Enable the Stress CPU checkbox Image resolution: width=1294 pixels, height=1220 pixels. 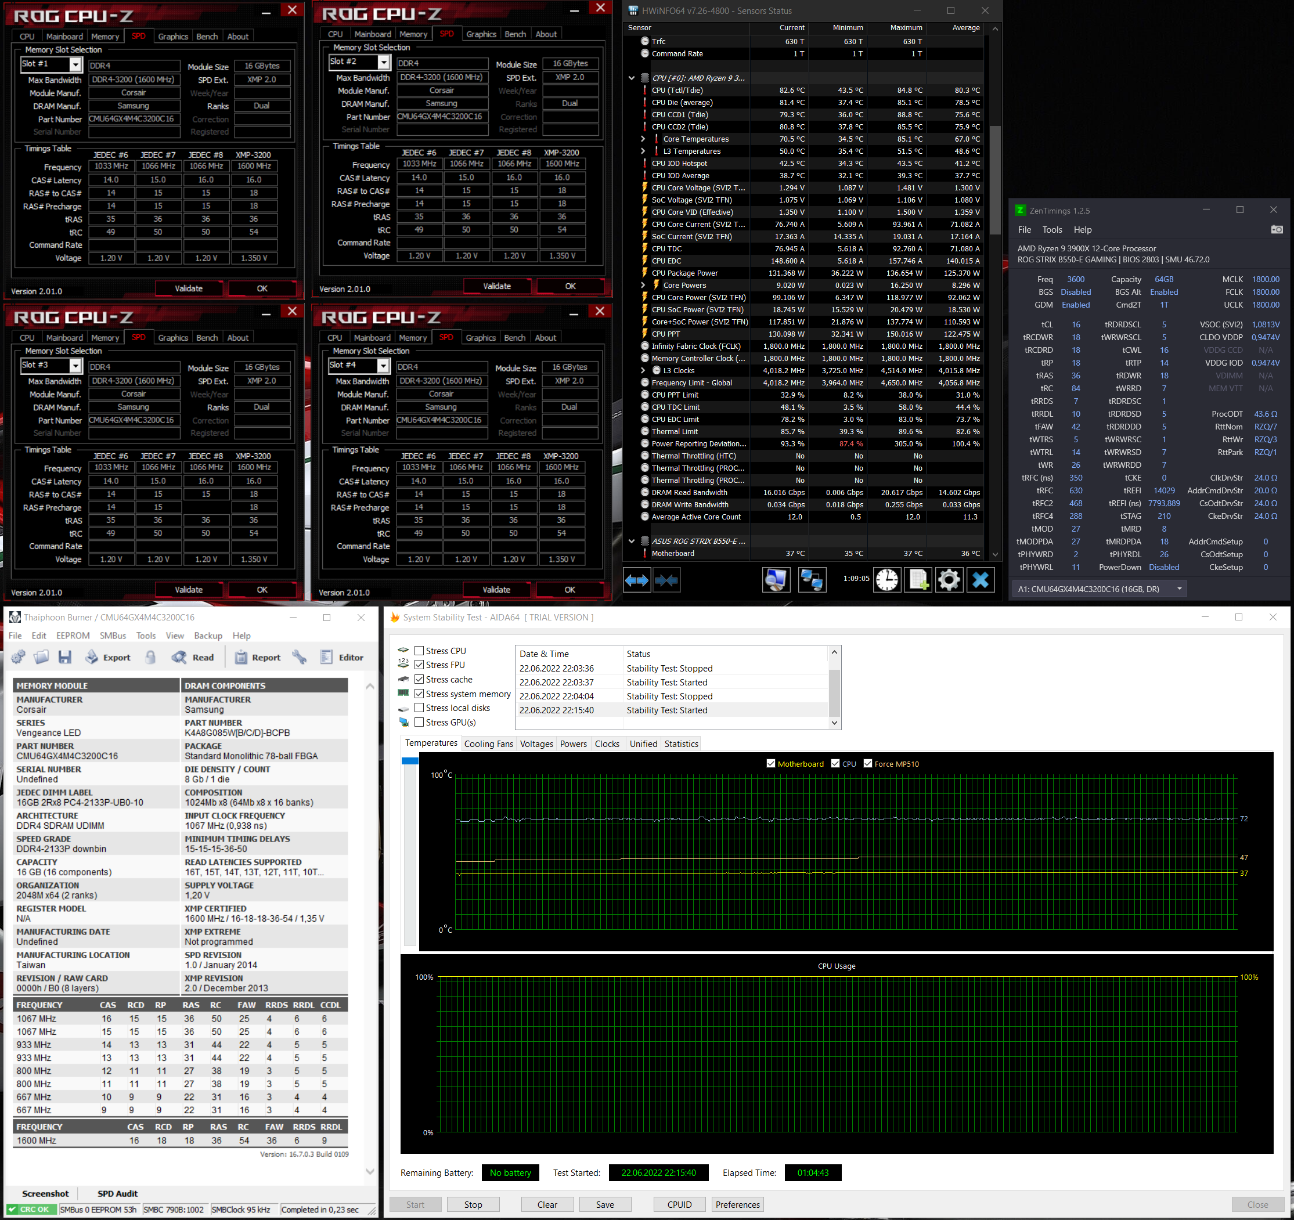click(419, 651)
